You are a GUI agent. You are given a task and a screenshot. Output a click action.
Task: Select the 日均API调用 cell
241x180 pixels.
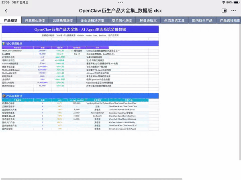18,83
